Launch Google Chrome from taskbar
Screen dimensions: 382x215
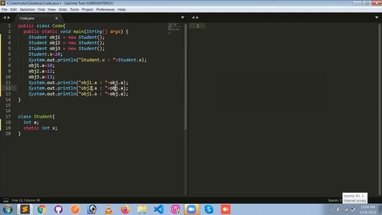click(42, 210)
